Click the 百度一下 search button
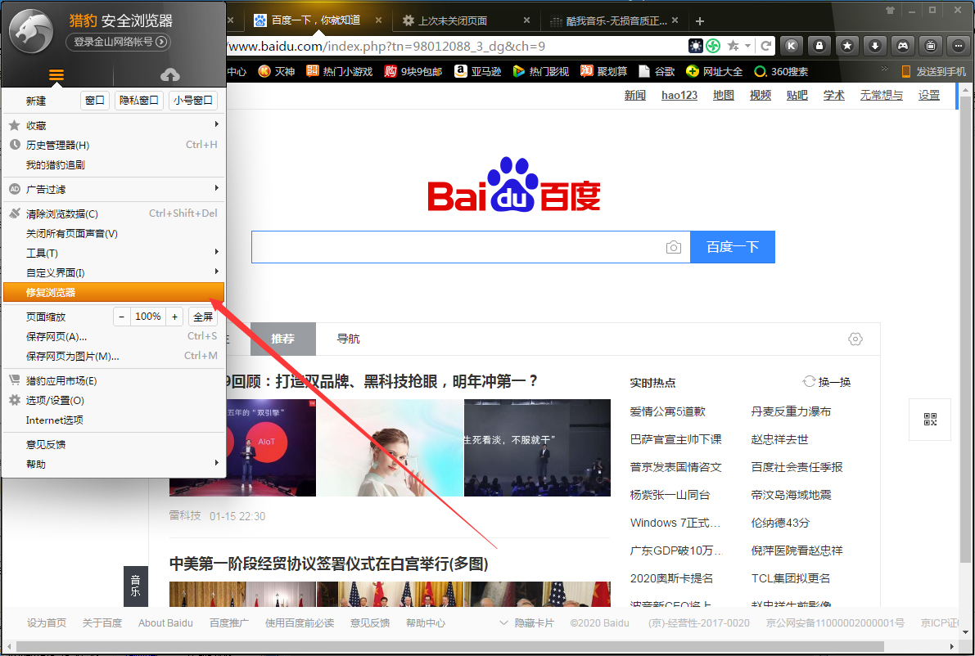Viewport: 975px width, 656px height. point(732,247)
